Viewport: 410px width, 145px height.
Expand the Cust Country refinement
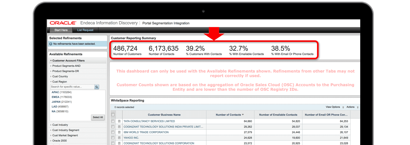(x=60, y=76)
